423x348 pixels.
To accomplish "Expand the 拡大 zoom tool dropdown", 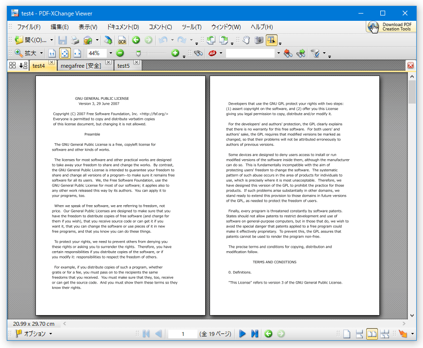I will pos(41,53).
